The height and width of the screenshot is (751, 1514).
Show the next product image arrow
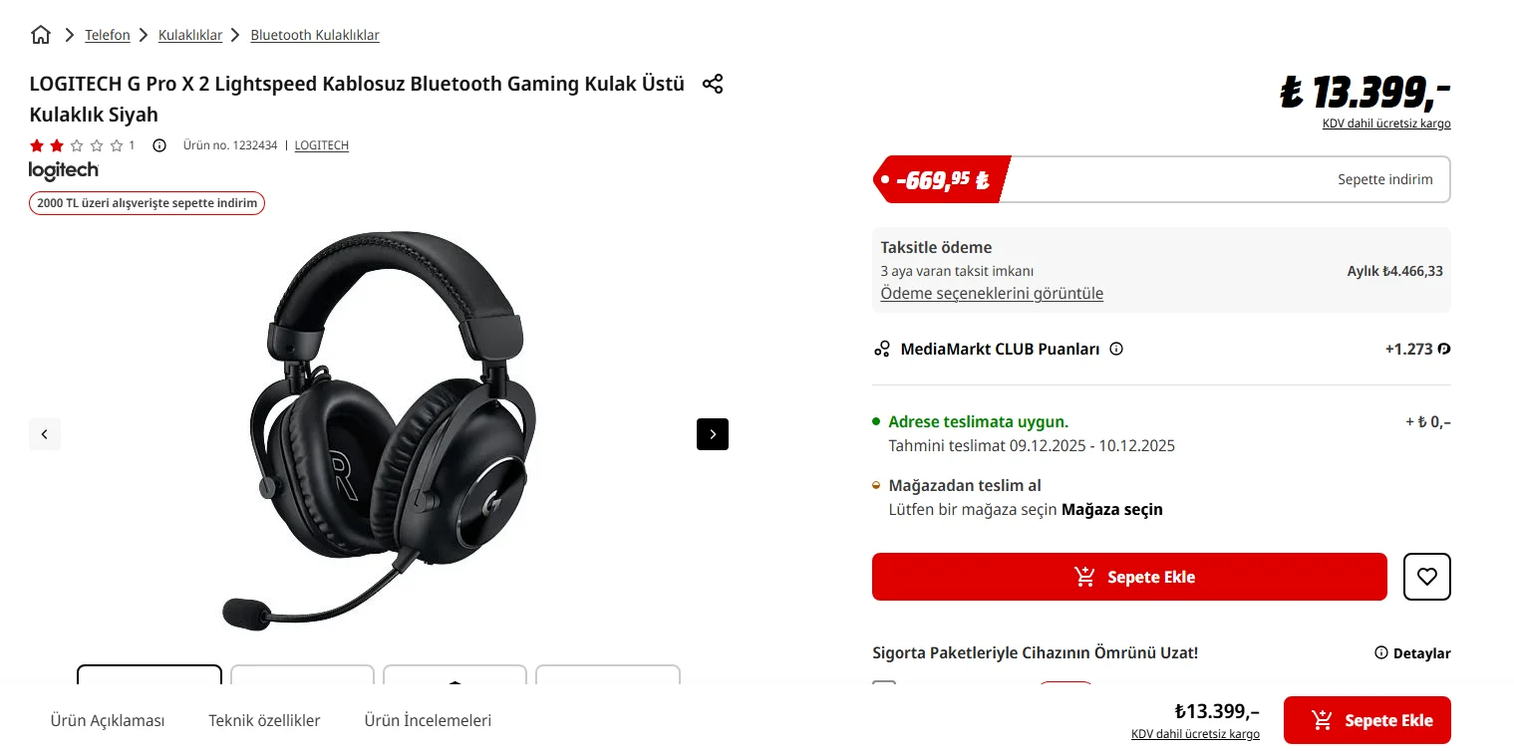click(x=713, y=434)
